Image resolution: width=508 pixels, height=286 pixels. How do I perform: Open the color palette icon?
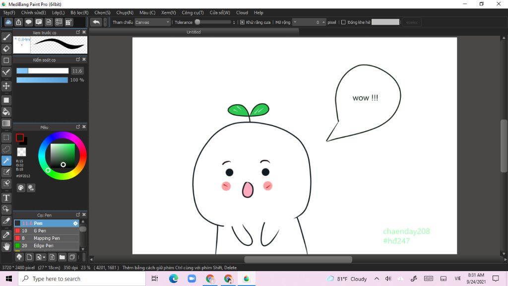(x=21, y=188)
